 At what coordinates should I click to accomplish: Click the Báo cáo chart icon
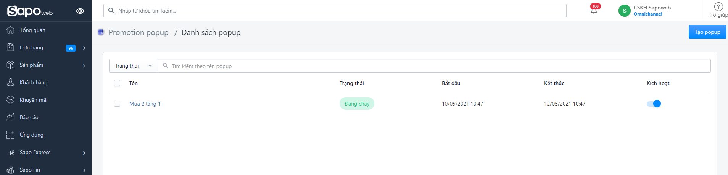[x=11, y=117]
